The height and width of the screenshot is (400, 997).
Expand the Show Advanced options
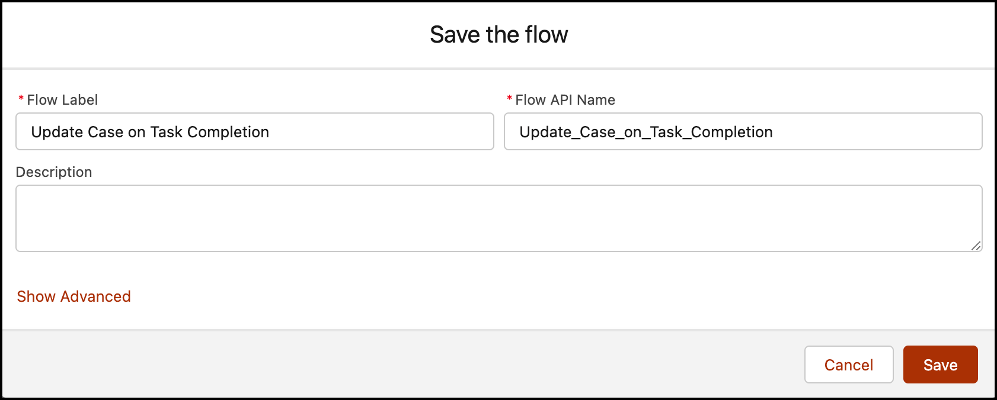pos(74,296)
